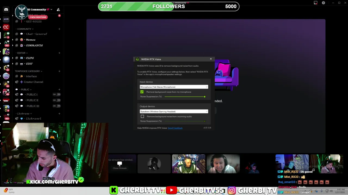Image resolution: width=348 pixels, height=195 pixels.
Task: Click the Close Stream button
Action: click(120, 168)
